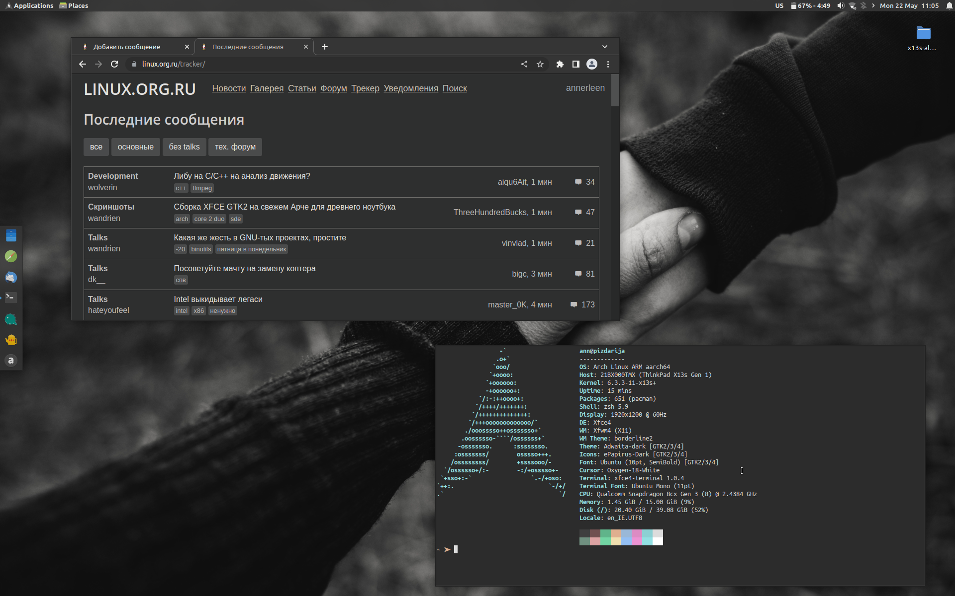Open the clock 'Mon 22 May 11:05'
This screenshot has height=596, width=955.
click(909, 5)
